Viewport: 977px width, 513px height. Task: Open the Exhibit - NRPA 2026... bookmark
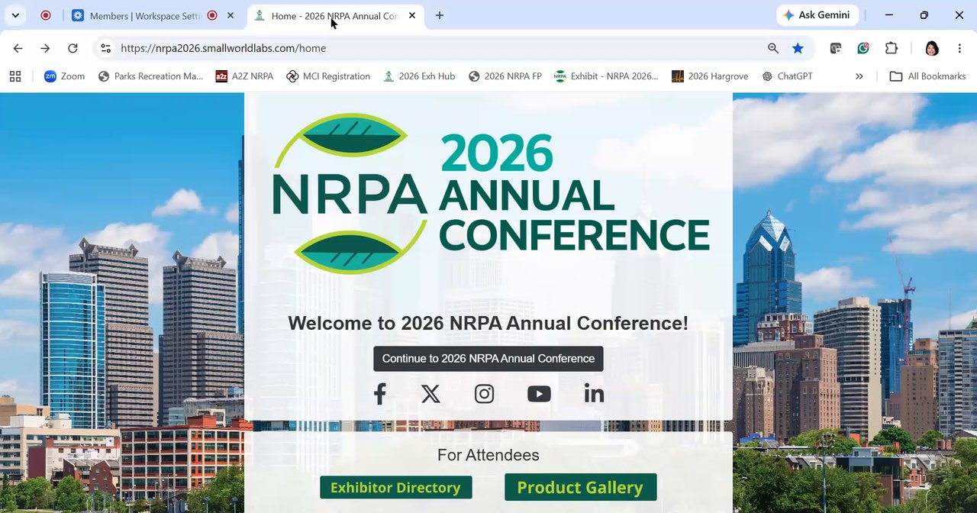coord(606,76)
